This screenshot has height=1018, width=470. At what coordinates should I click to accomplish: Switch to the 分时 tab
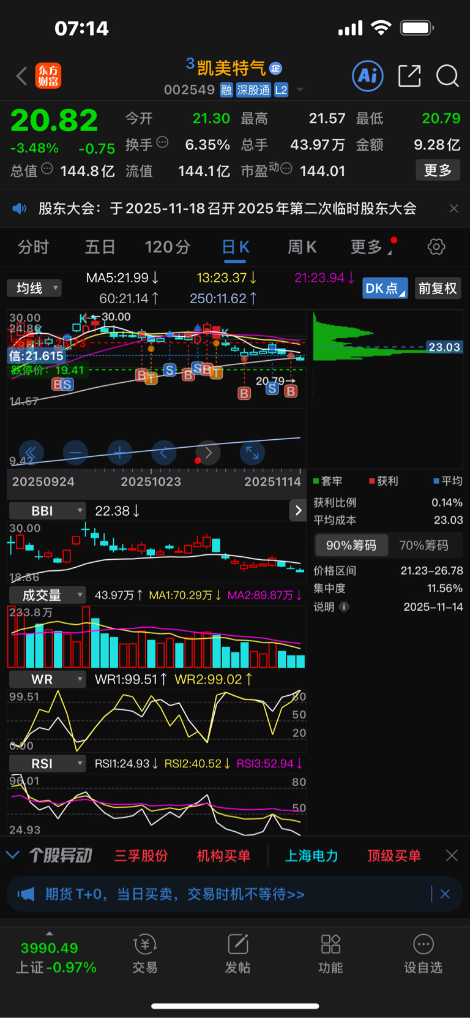click(x=33, y=247)
